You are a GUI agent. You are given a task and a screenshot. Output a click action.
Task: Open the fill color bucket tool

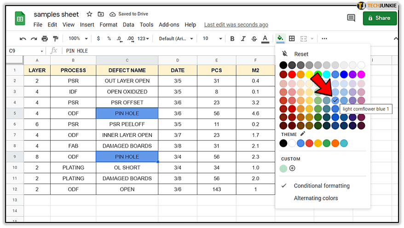280,39
